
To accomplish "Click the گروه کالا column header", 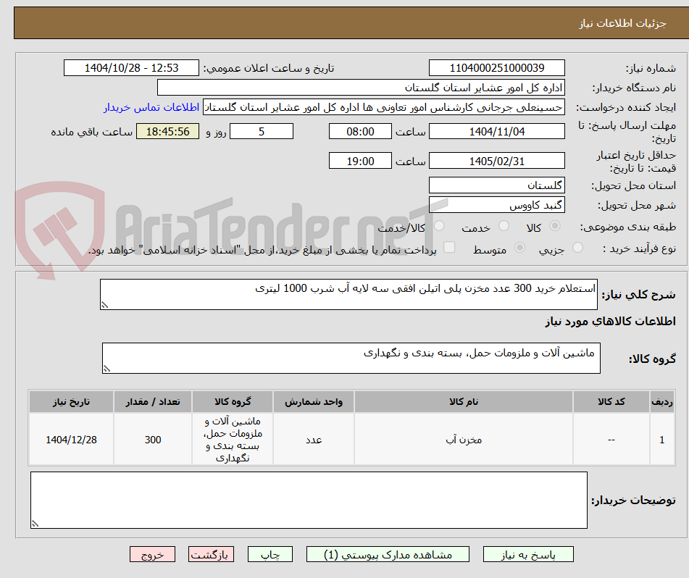I will pyautogui.click(x=233, y=402).
